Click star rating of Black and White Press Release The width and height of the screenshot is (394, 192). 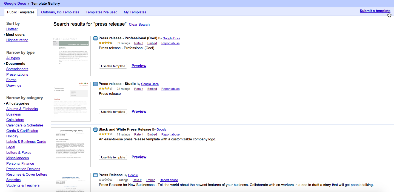(x=105, y=134)
